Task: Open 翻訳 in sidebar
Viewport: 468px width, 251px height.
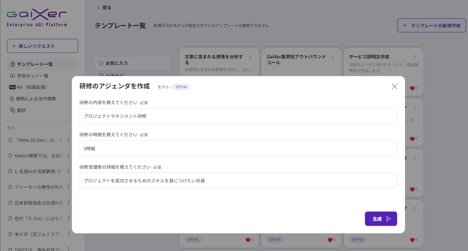Action: (x=21, y=110)
